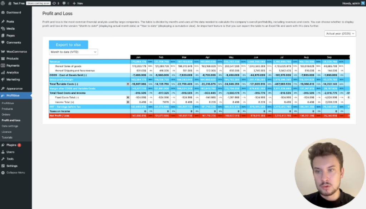366x209 pixels.
Task: Open the Test Free site home icon
Action: coord(10,3)
